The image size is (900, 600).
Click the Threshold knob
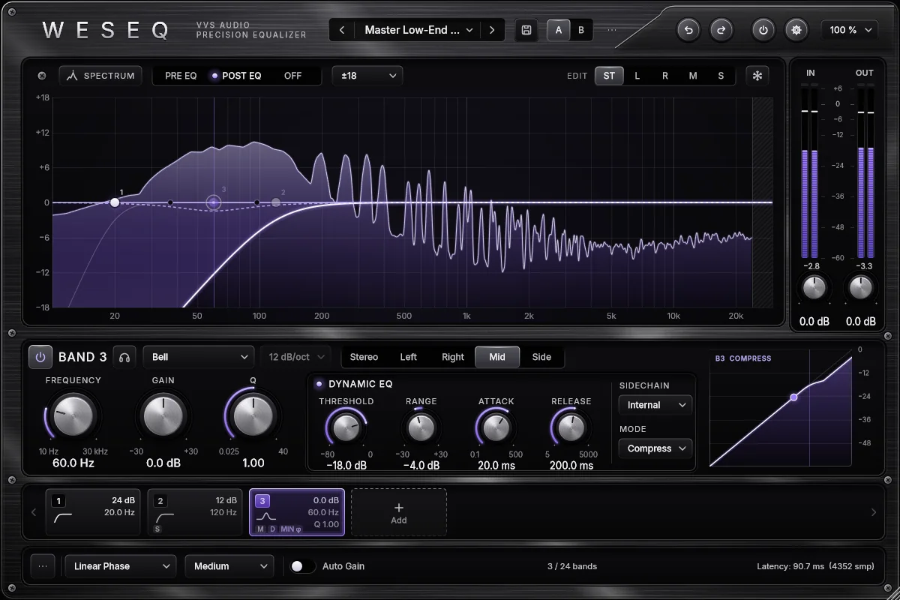coord(346,428)
